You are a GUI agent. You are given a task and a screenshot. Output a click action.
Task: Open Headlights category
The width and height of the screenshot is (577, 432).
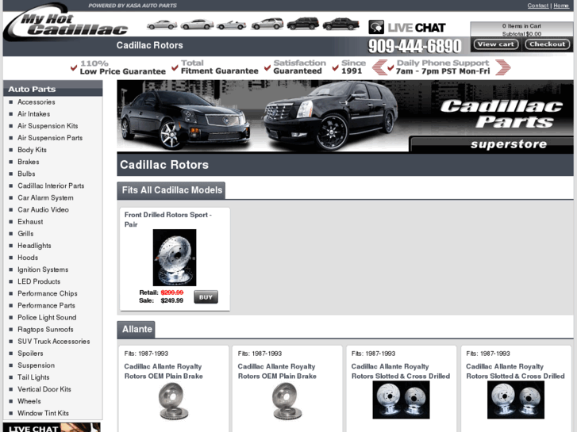pyautogui.click(x=34, y=246)
